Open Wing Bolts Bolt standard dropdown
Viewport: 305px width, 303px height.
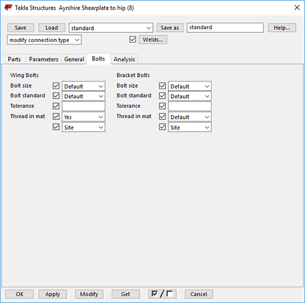84,96
